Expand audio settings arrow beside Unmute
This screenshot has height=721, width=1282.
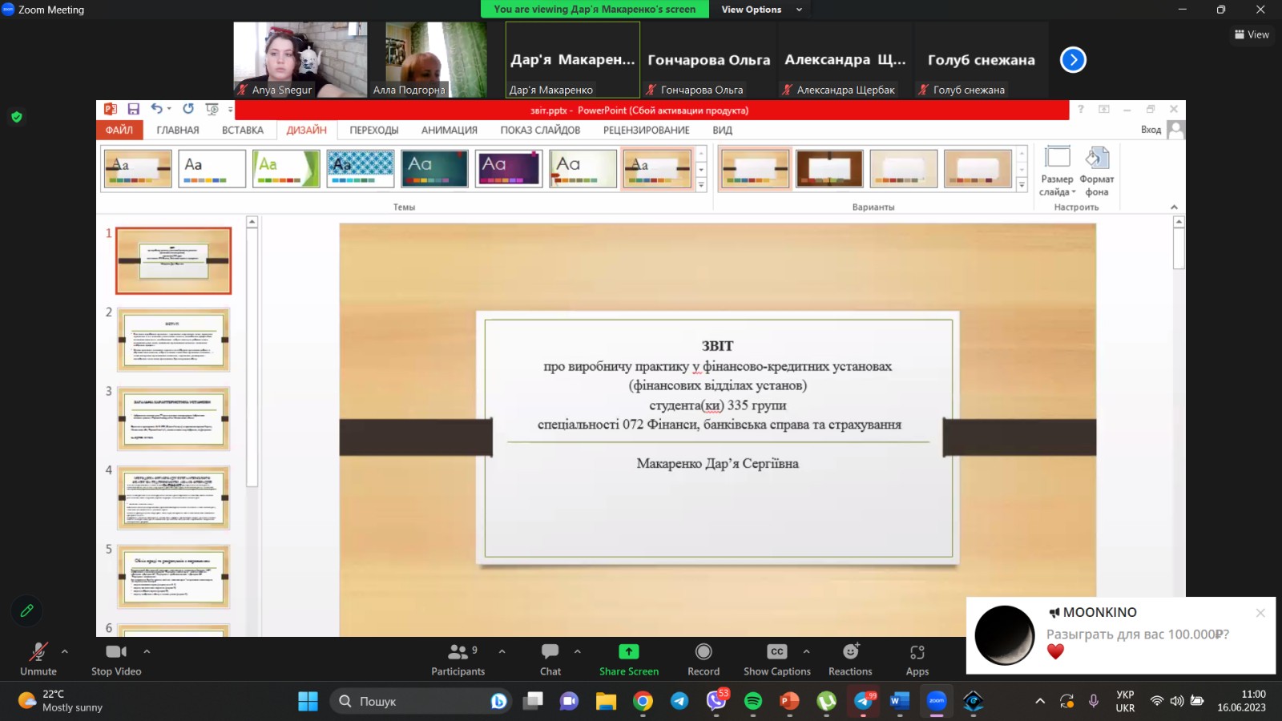point(65,651)
